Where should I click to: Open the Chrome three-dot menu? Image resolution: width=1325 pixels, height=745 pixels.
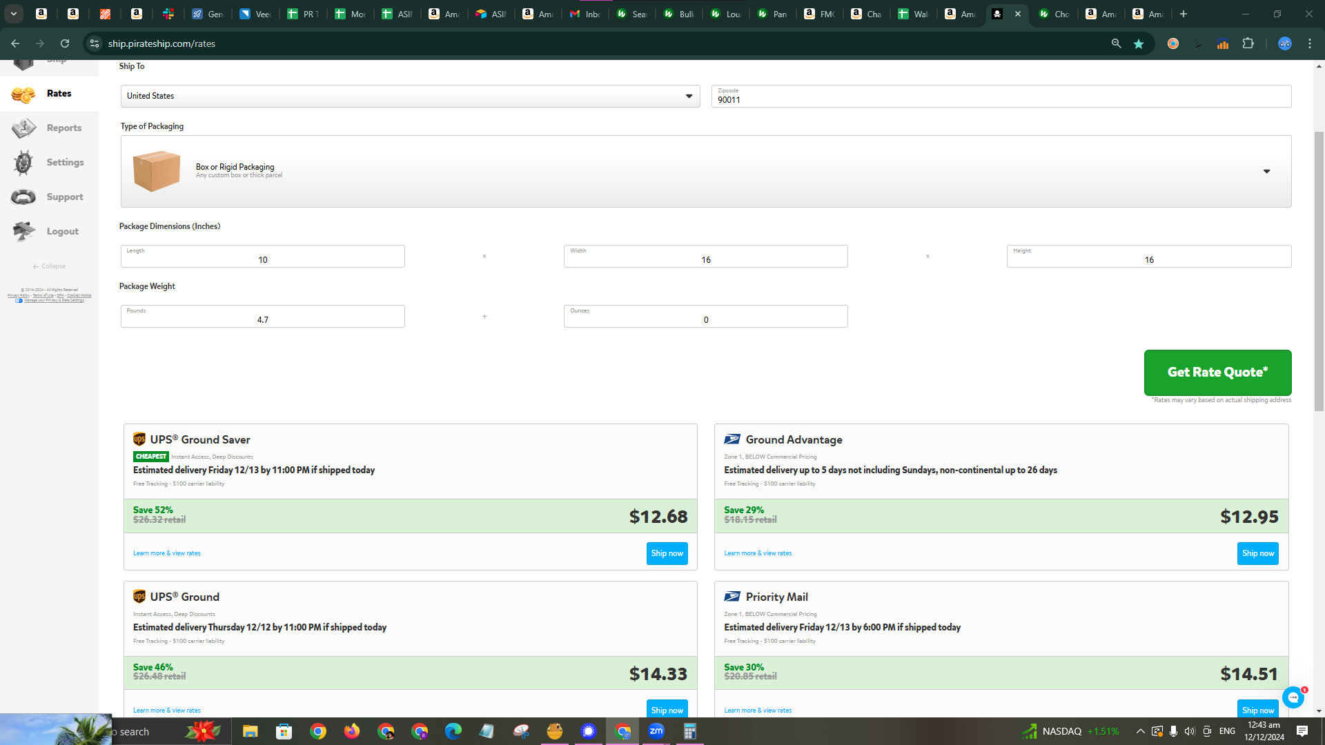[x=1310, y=43]
